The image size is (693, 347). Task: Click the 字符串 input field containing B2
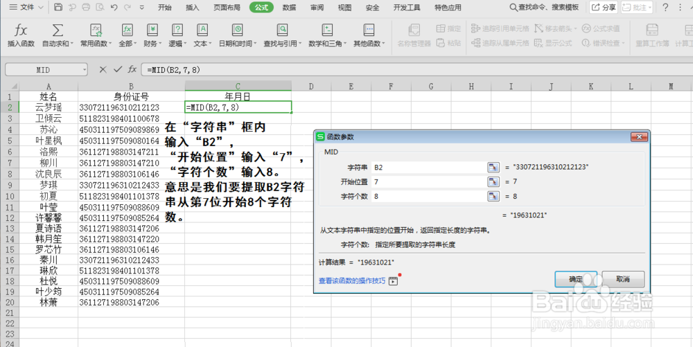coord(428,168)
